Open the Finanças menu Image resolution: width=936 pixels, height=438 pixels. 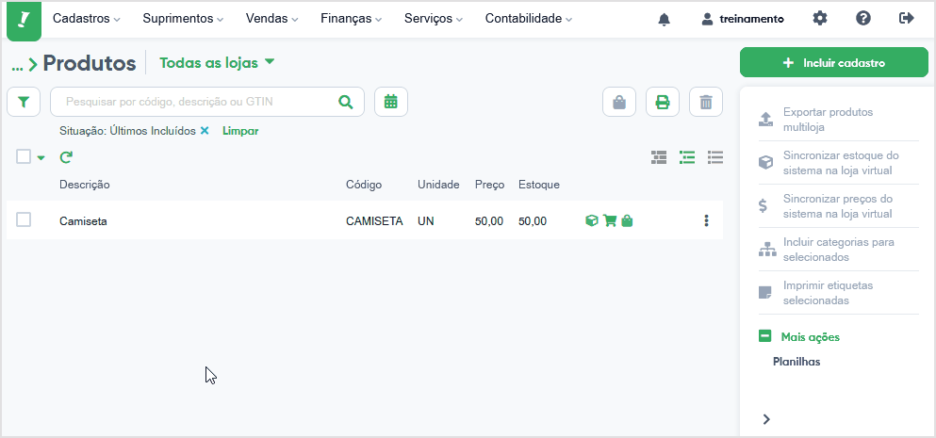pos(351,19)
